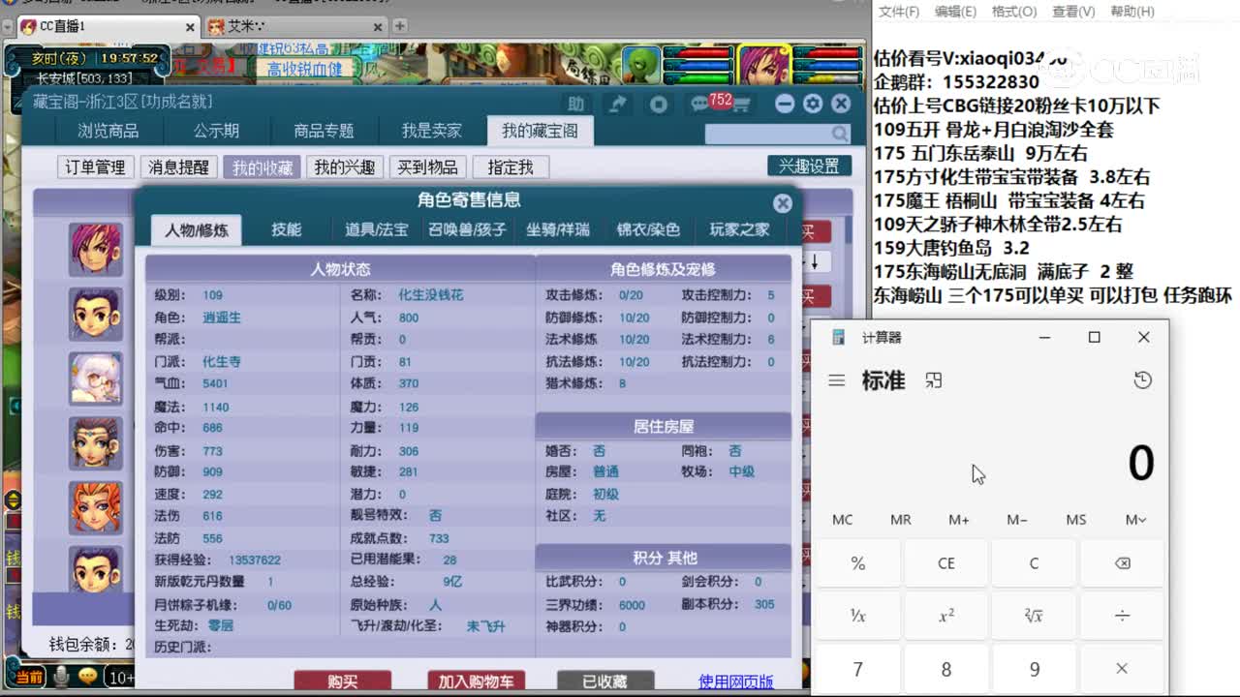The image size is (1240, 697).
Task: Open the settings gear icon in the title bar
Action: [813, 104]
